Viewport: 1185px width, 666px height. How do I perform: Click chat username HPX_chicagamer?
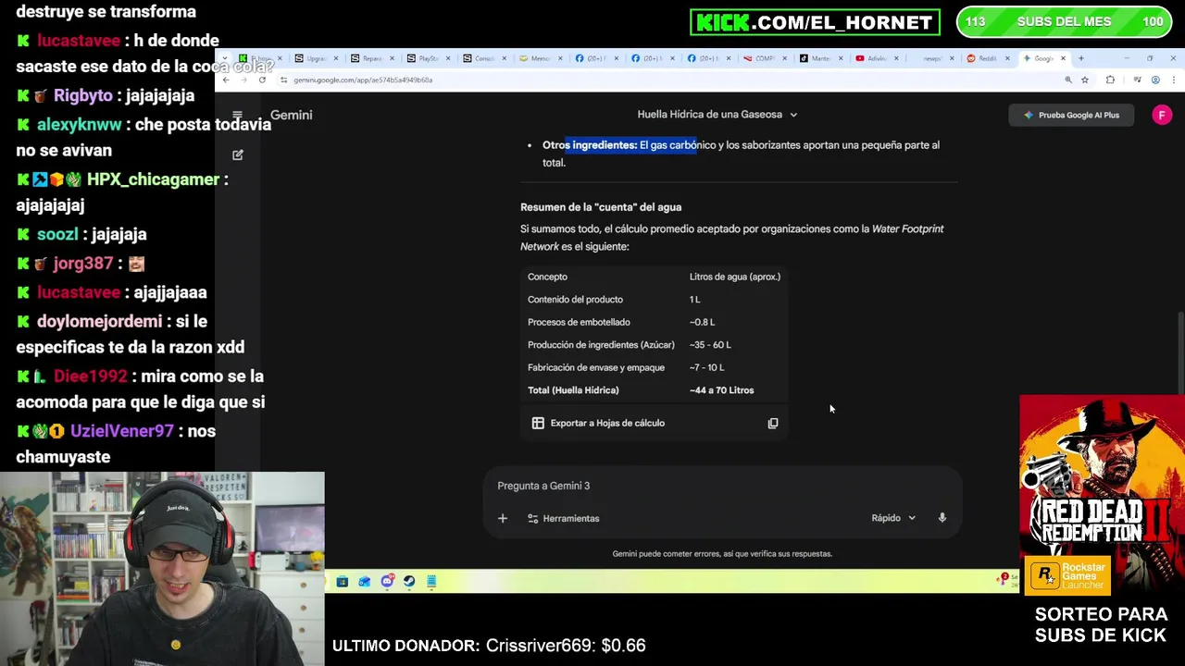point(153,179)
